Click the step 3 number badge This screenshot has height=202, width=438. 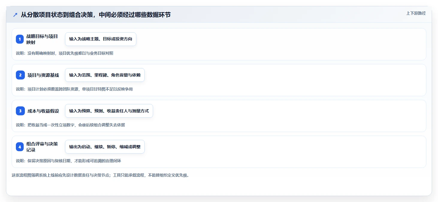tap(20, 111)
